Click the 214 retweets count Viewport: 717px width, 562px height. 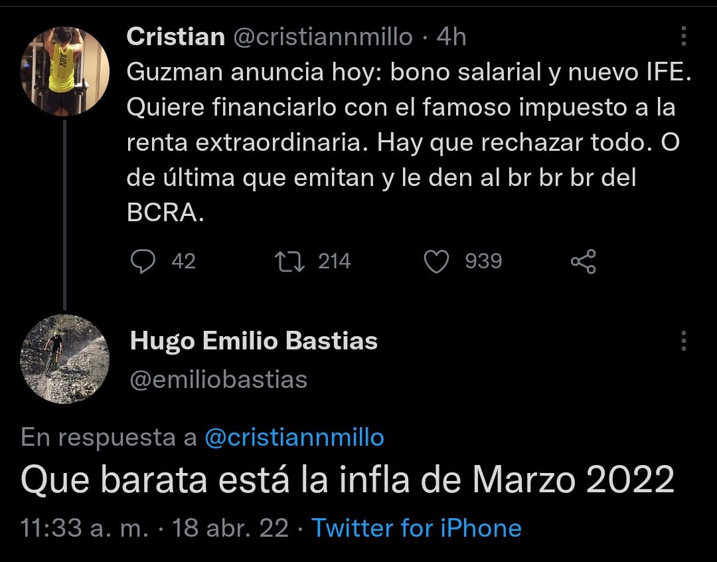click(334, 261)
